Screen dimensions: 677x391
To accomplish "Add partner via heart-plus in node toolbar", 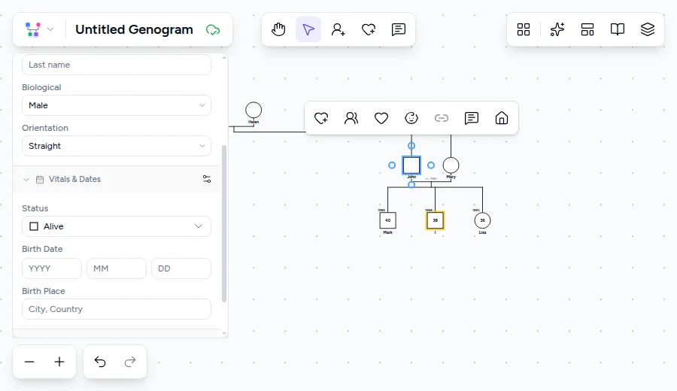I will point(321,118).
